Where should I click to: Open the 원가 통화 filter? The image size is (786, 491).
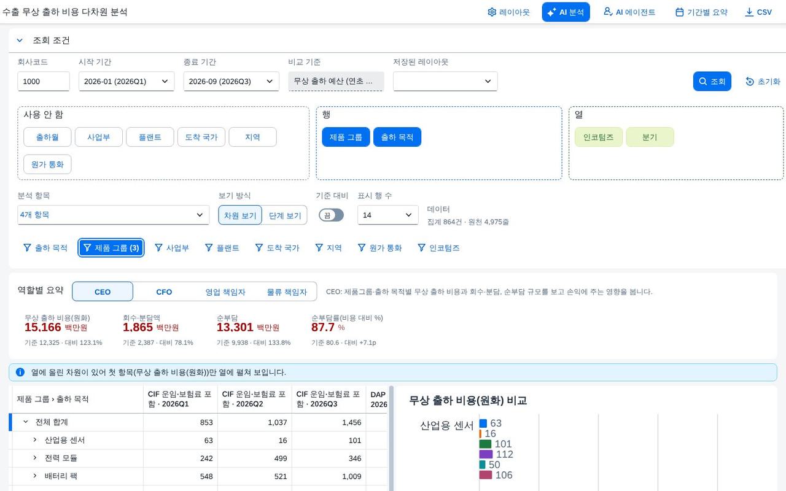click(x=379, y=248)
